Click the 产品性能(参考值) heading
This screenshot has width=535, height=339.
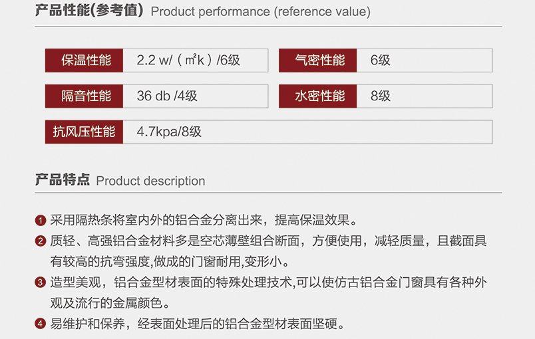(89, 10)
